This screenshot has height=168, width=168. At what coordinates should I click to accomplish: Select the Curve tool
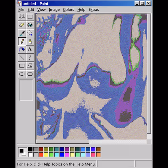[30, 57]
